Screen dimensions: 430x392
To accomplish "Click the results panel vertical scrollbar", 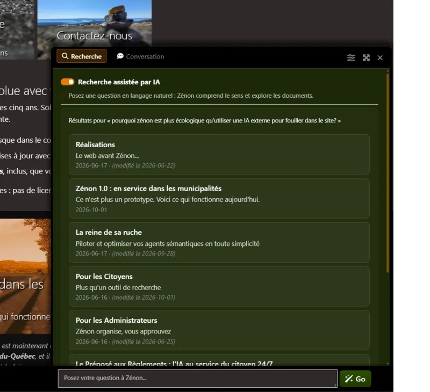I will pos(388,172).
